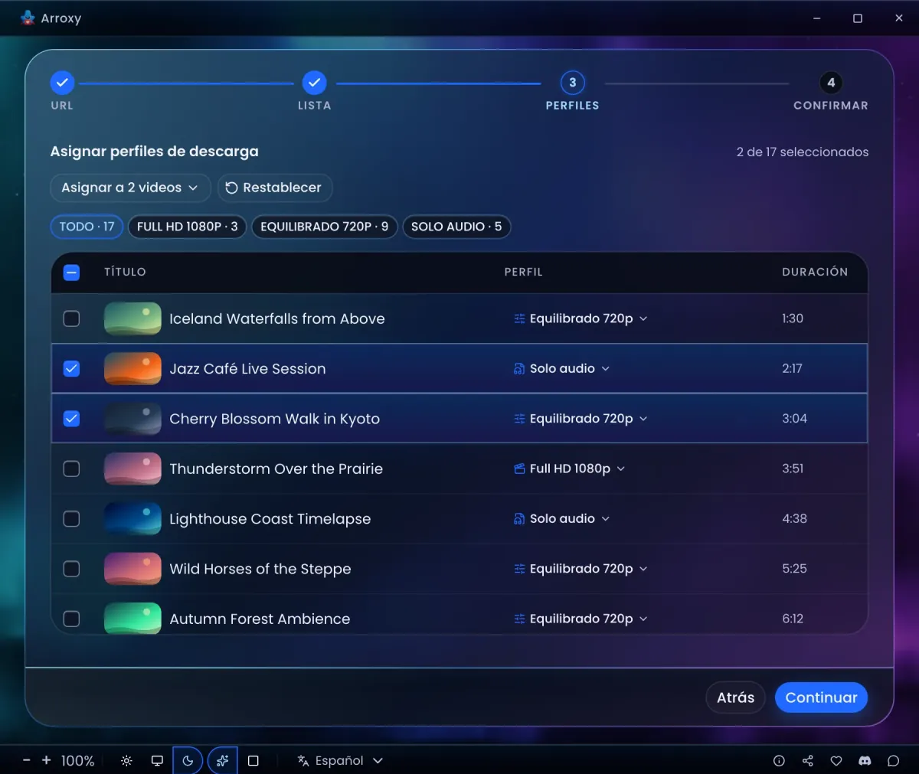The height and width of the screenshot is (774, 919).
Task: Filter by EQUILIBRADO 720P · 9
Action: pyautogui.click(x=325, y=227)
